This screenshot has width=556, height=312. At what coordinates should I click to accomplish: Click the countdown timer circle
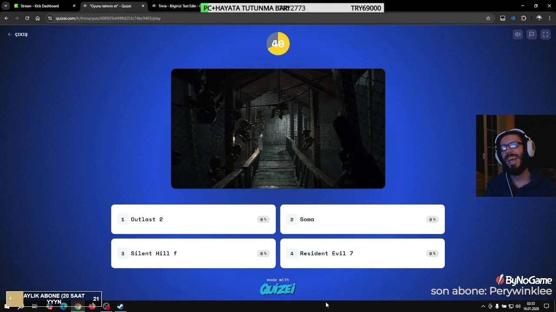pos(278,44)
